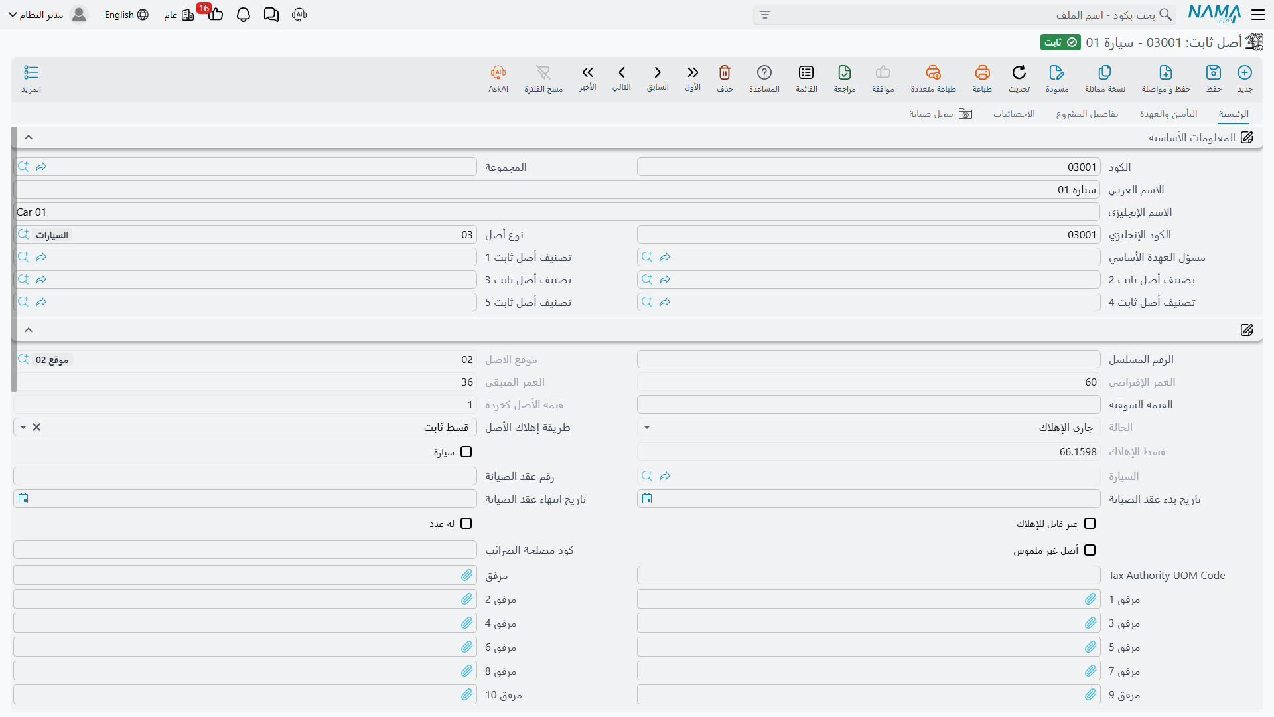Go to السابق previous record
1274x717 pixels.
pyautogui.click(x=658, y=72)
